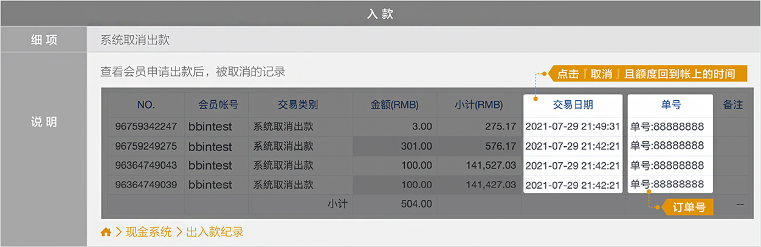Click the 系统取消出款 detail item title

(x=134, y=41)
